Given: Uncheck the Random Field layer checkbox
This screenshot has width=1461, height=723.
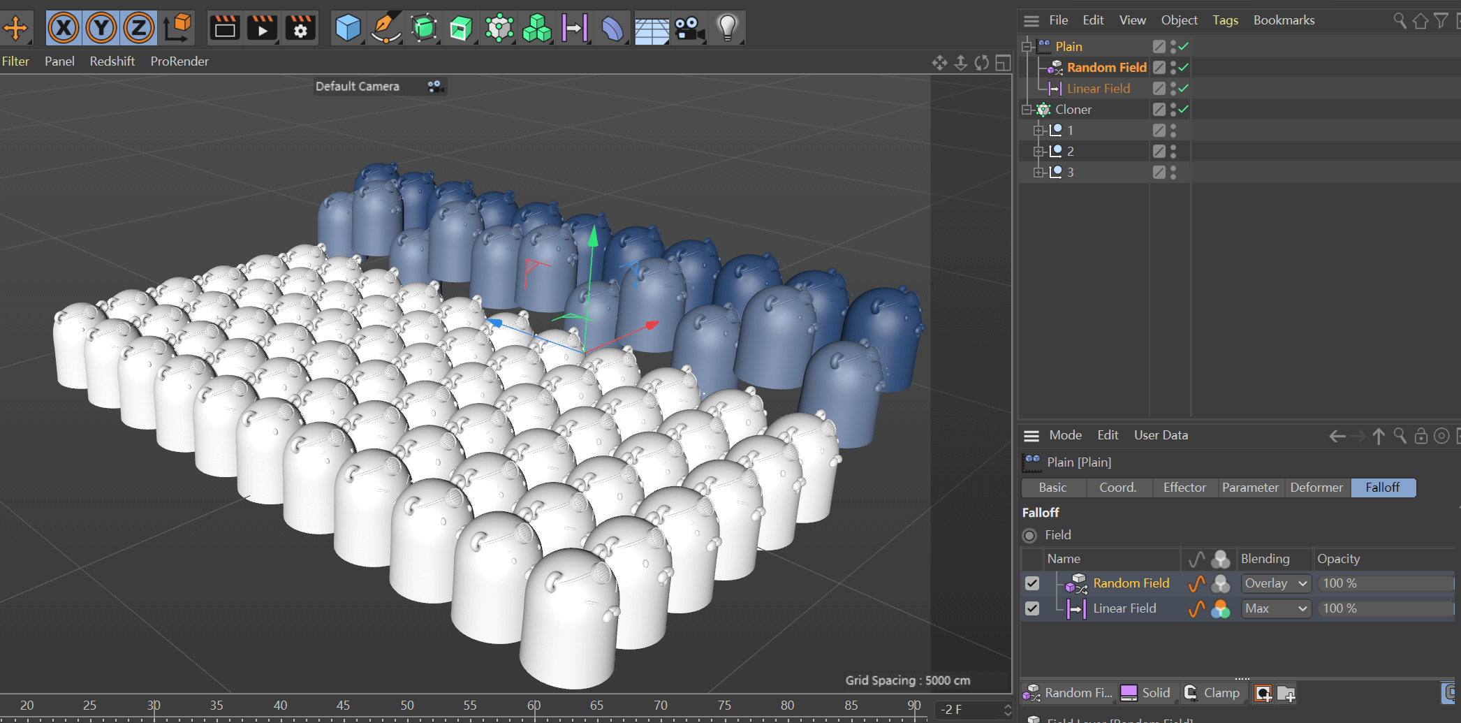Looking at the screenshot, I should click(1031, 583).
